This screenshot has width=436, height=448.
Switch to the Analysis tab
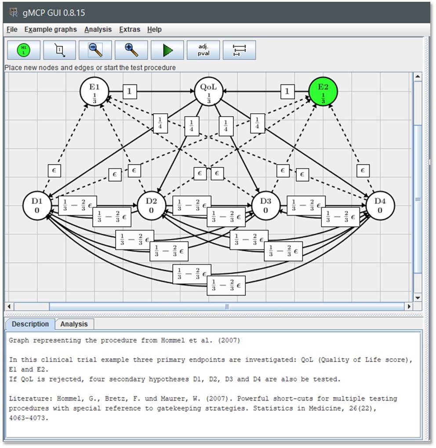click(74, 324)
